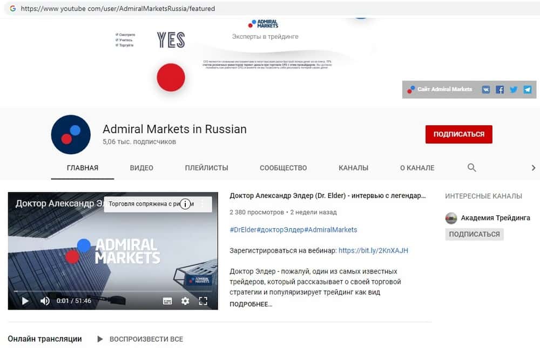The image size is (540, 348).
Task: Enter fullscreen mode on the video
Action: (203, 301)
